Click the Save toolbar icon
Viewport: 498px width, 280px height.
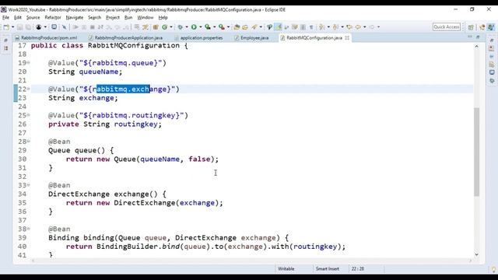pyautogui.click(x=19, y=27)
